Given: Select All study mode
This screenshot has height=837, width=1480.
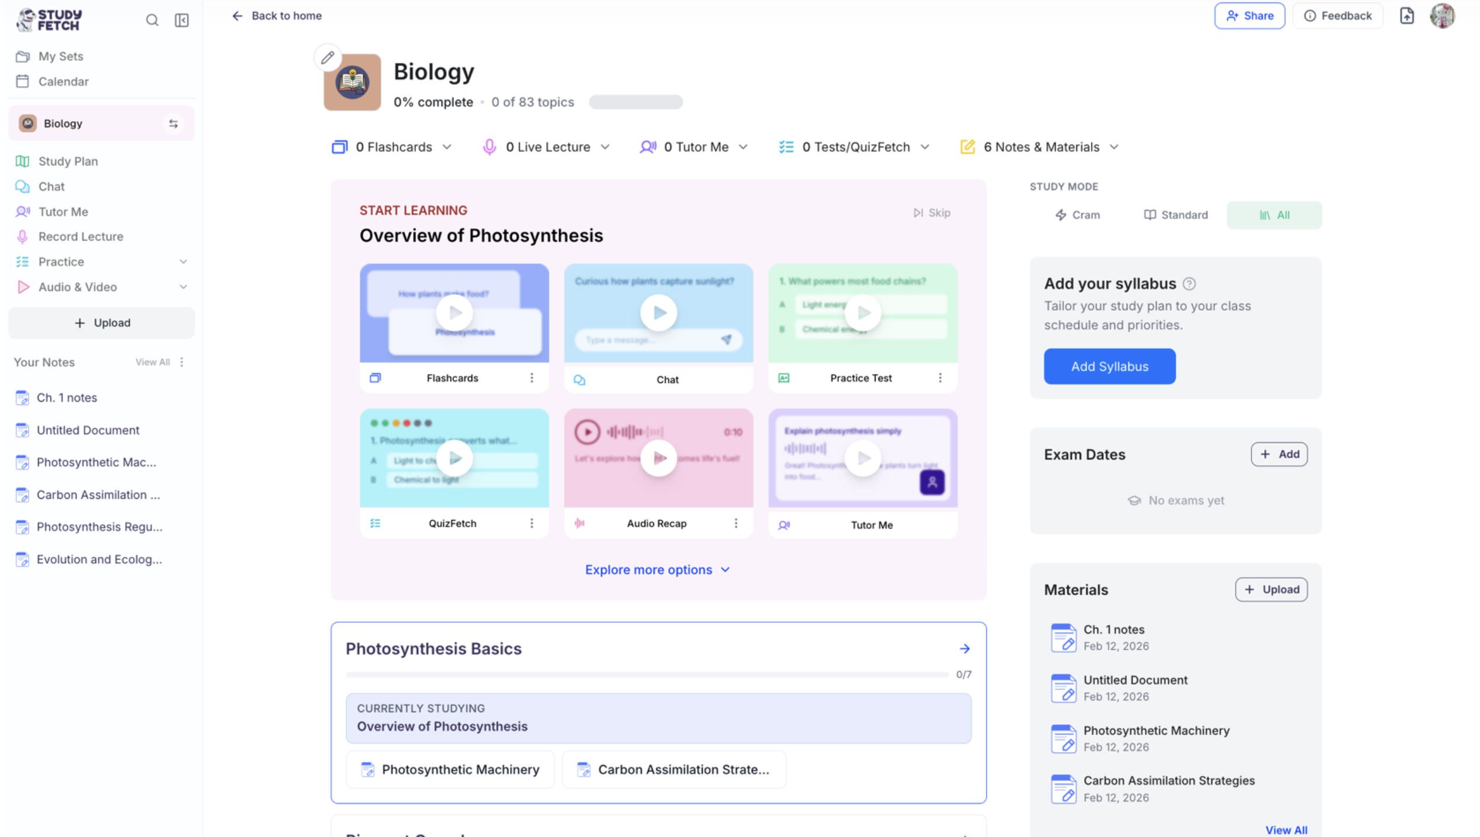Looking at the screenshot, I should 1274,215.
